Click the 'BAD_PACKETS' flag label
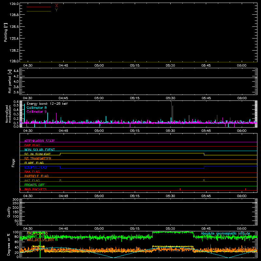 (x=36, y=189)
